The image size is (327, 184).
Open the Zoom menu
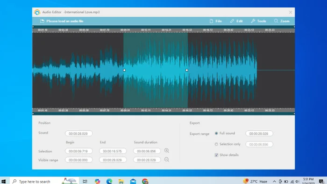pos(282,21)
